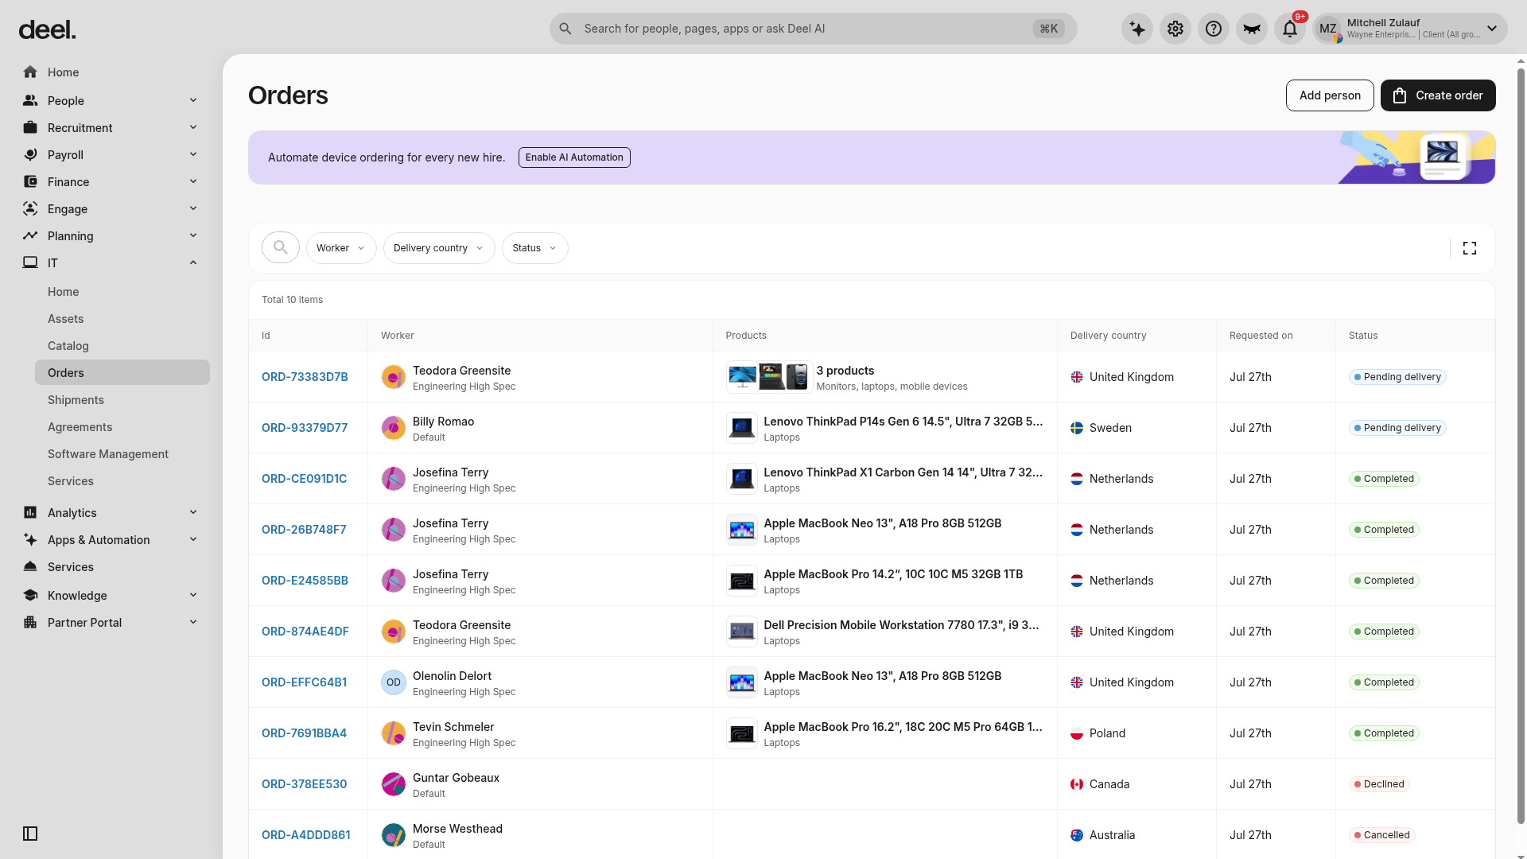This screenshot has width=1527, height=859.
Task: Click the Declined status badge
Action: click(1378, 784)
